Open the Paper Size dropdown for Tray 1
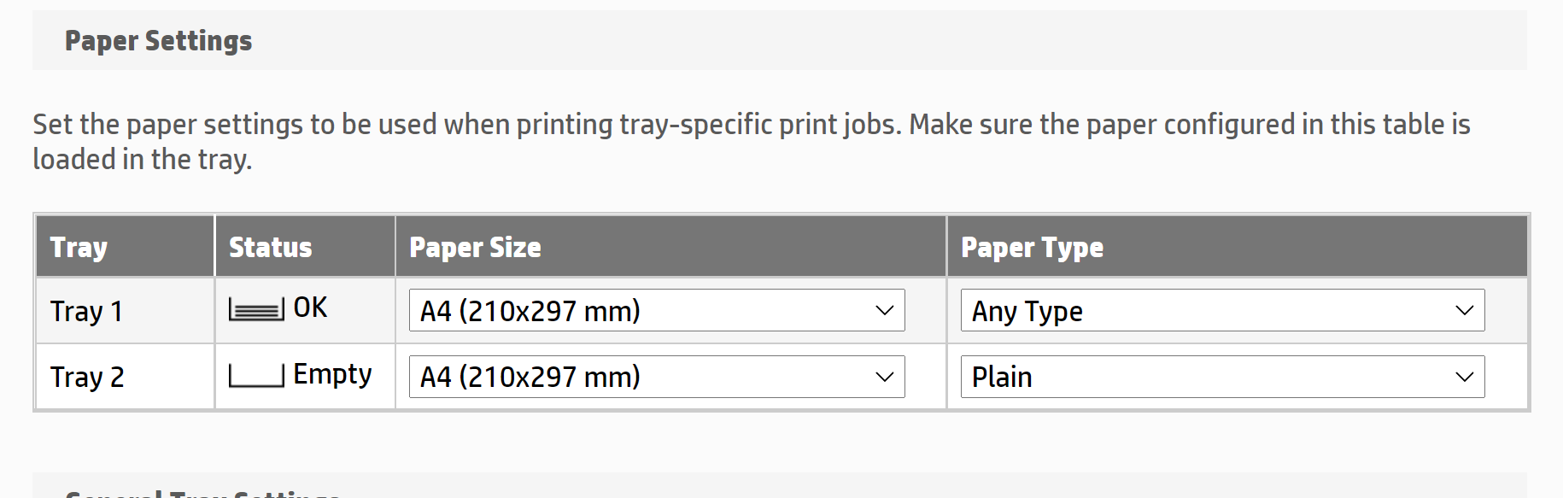 click(x=655, y=310)
